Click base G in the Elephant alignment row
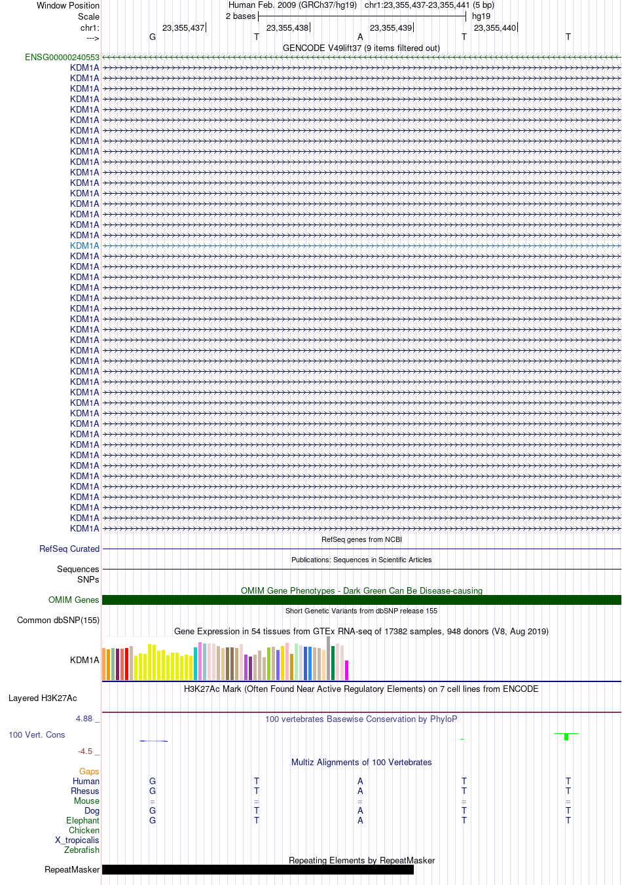 pos(153,821)
